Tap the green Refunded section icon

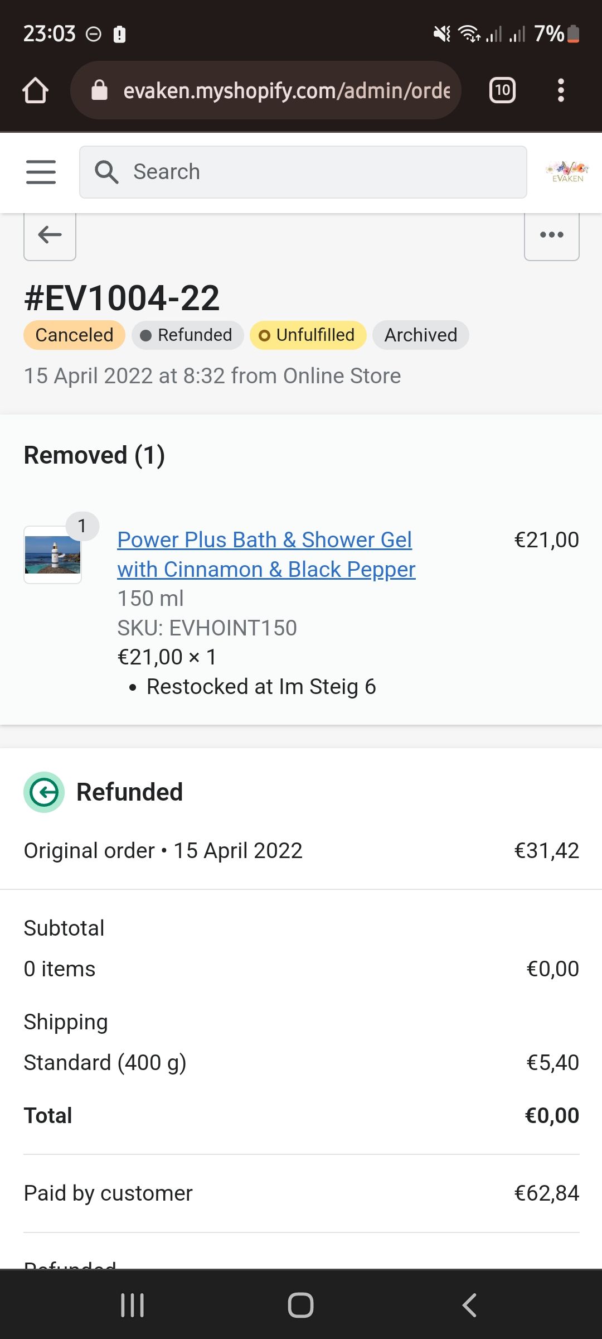pyautogui.click(x=44, y=792)
